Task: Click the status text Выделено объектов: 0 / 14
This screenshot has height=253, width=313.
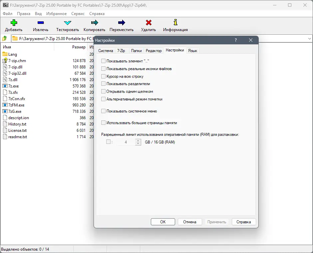Action: 25,249
